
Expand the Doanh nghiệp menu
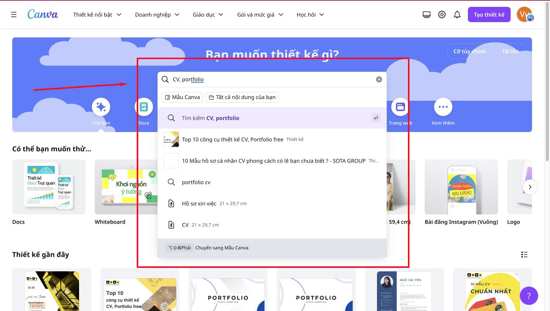pos(157,15)
